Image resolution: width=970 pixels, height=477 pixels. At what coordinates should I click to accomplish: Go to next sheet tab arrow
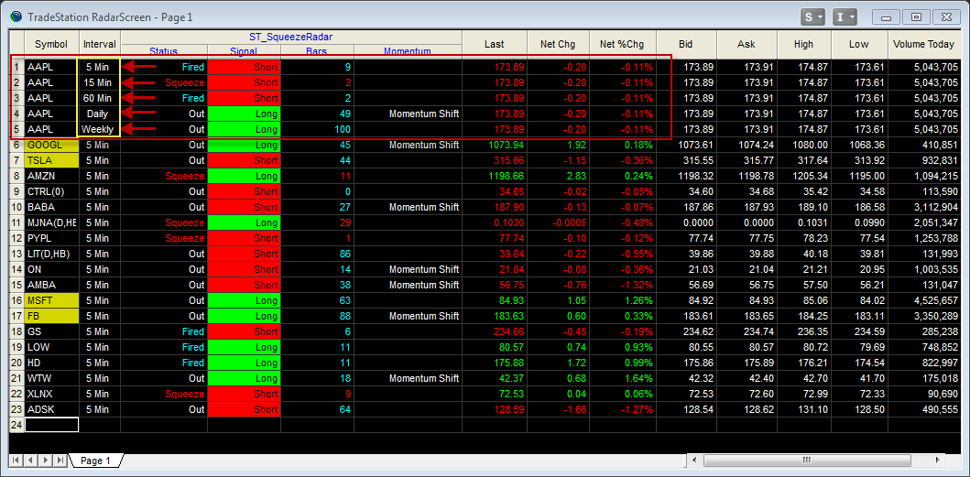click(x=46, y=461)
